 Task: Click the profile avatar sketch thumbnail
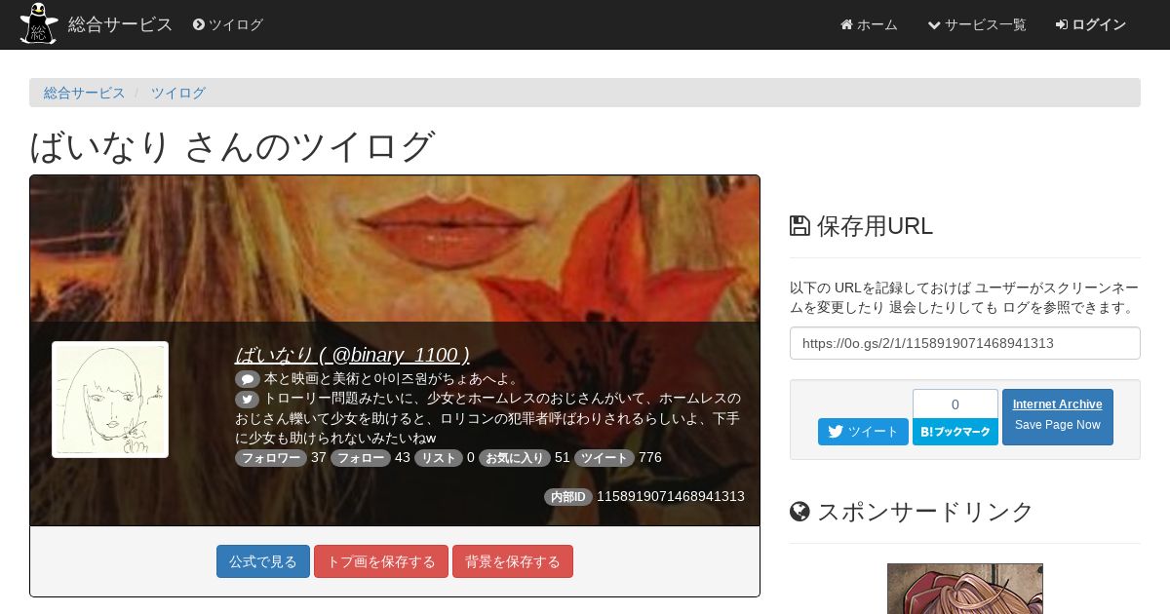tap(110, 400)
